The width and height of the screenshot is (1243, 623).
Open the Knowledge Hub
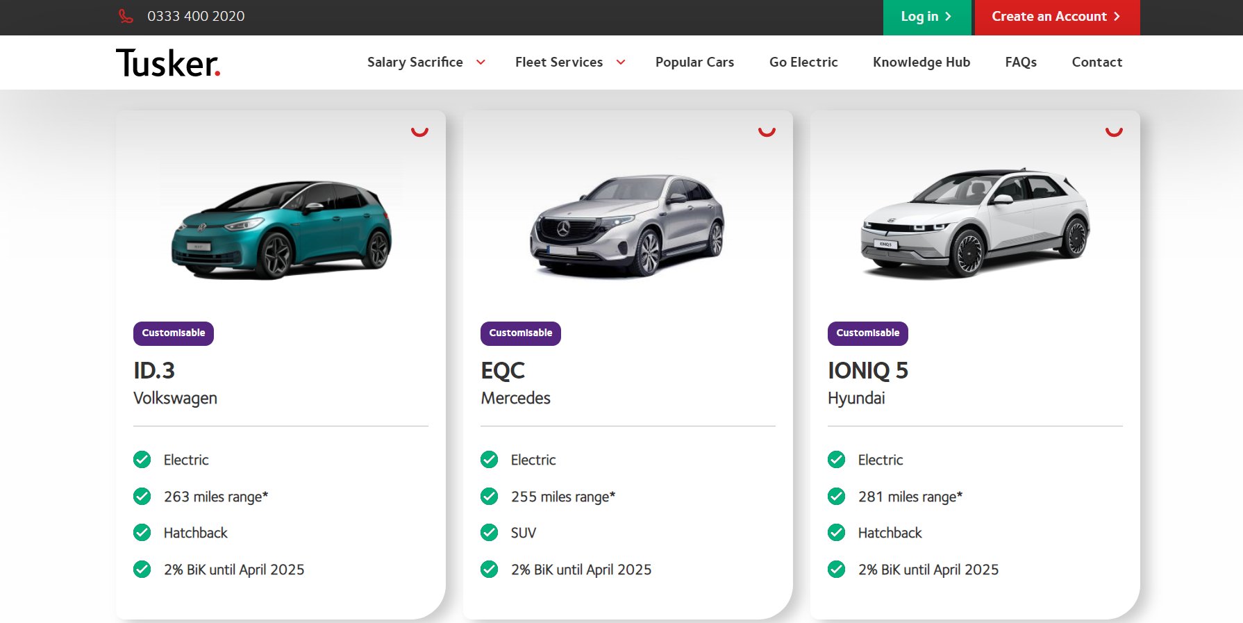921,63
